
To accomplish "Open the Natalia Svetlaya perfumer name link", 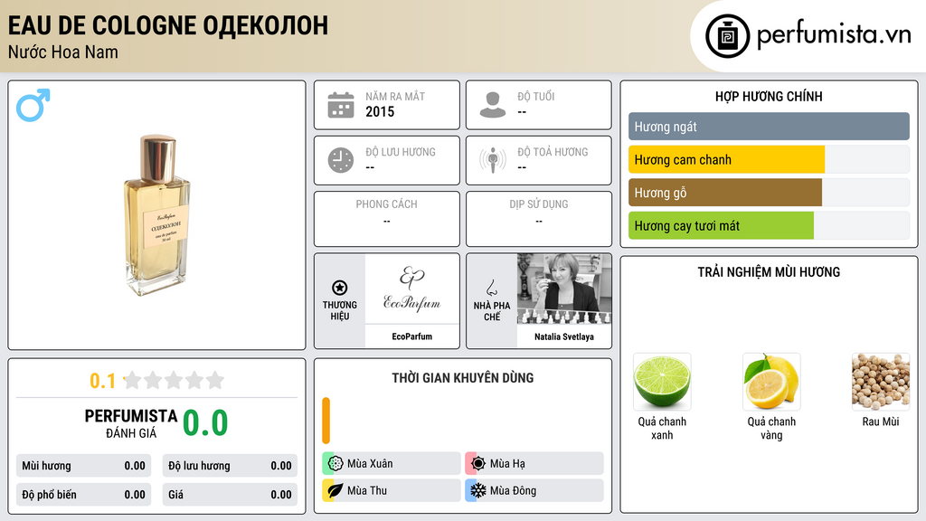I will click(x=564, y=336).
